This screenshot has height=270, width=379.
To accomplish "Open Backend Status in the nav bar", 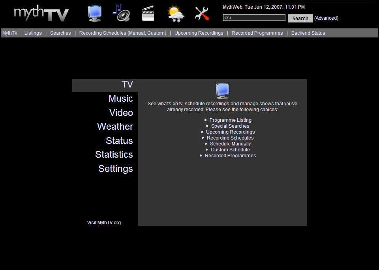I will pyautogui.click(x=308, y=33).
